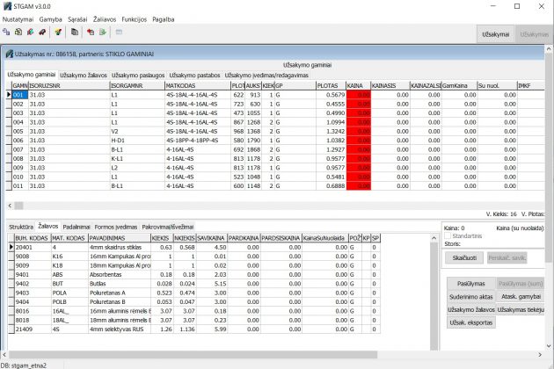554x369 pixels.
Task: Click the order window title bar icon
Action: tap(7, 54)
